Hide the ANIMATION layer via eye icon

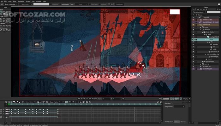pyautogui.click(x=193, y=25)
